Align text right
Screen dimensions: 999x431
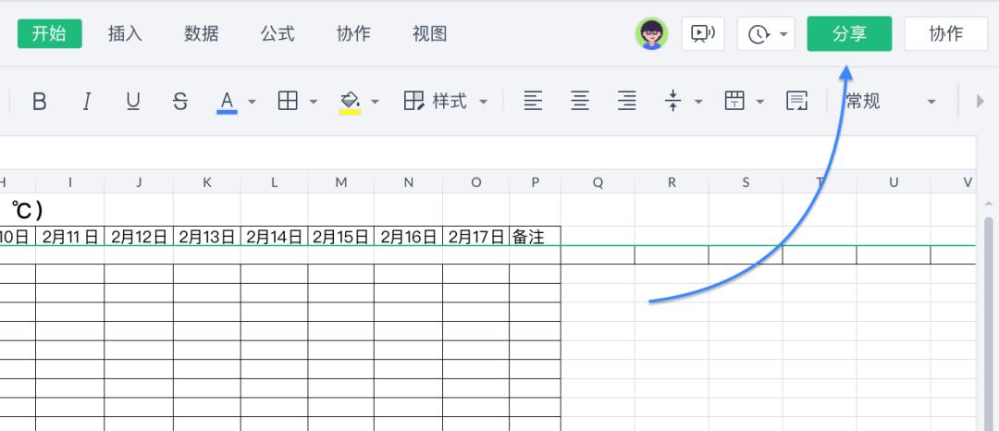[x=627, y=101]
